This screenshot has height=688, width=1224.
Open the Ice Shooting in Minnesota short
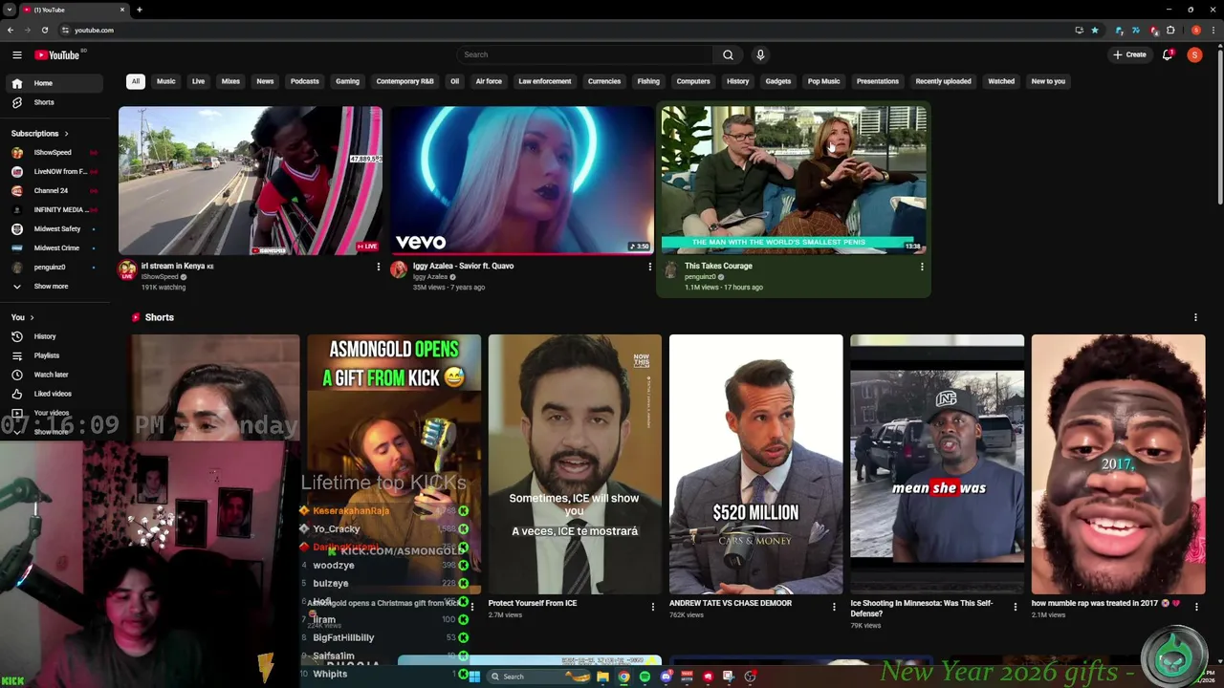tap(937, 464)
